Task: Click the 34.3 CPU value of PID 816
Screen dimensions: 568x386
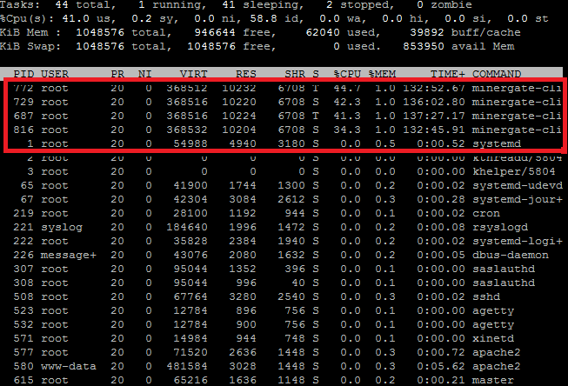Action: (x=347, y=130)
